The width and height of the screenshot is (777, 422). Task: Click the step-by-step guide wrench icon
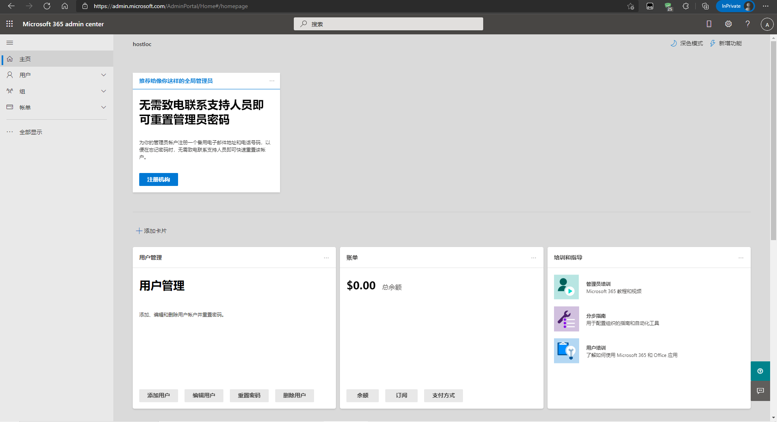[566, 319]
